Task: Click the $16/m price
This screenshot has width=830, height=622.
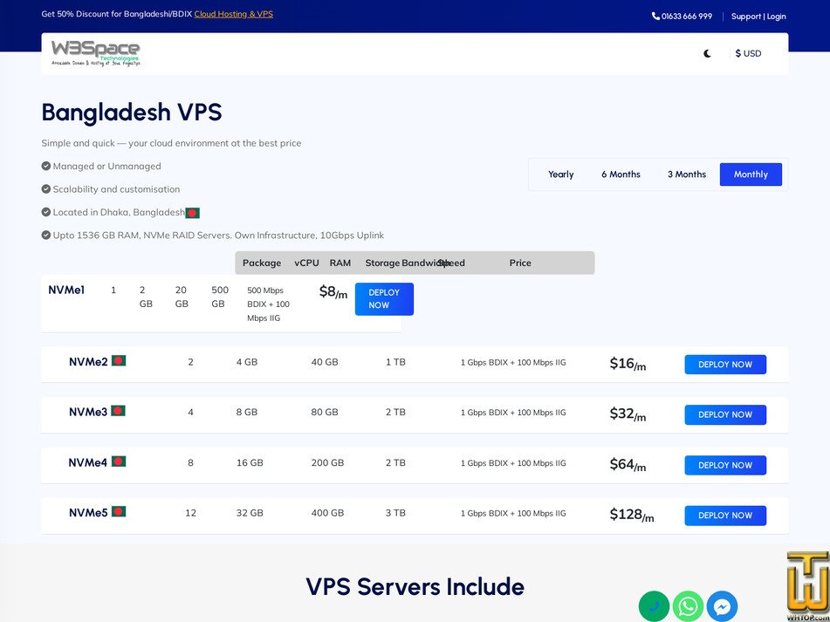Action: coord(628,364)
